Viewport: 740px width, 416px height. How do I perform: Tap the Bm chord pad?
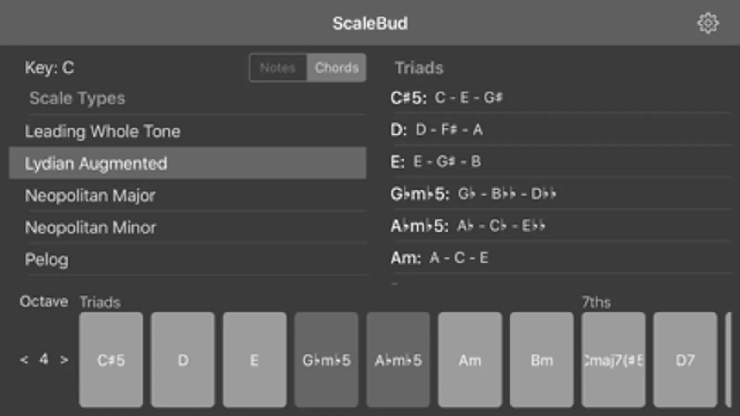pos(541,360)
